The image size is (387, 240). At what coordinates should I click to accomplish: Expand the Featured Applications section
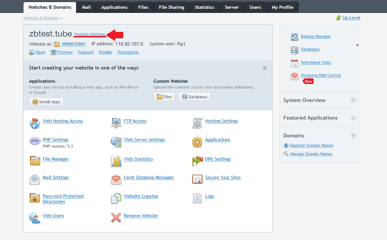tap(353, 118)
